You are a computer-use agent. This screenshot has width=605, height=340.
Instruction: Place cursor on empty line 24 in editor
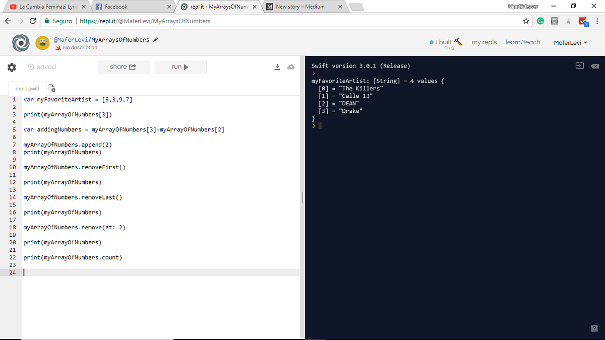coord(161,273)
